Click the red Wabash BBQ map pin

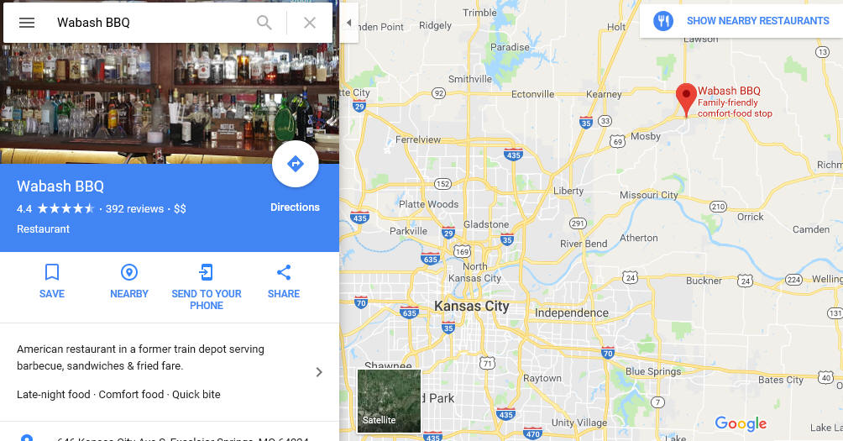click(686, 99)
